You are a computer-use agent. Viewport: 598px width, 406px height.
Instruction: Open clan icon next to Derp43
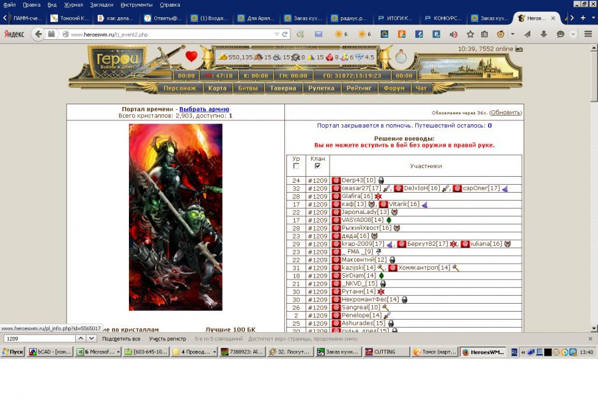(336, 181)
